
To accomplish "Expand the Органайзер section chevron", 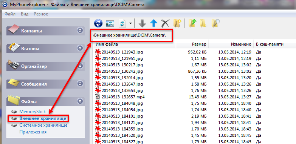I will (80, 66).
